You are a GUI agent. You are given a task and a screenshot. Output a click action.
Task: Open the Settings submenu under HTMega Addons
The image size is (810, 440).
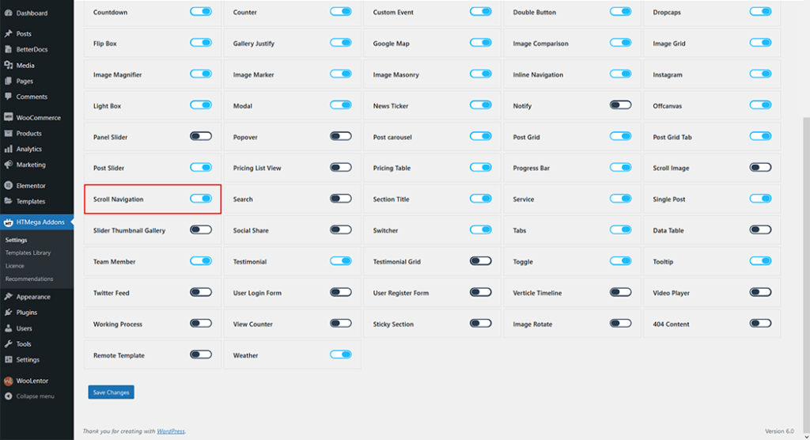(16, 240)
